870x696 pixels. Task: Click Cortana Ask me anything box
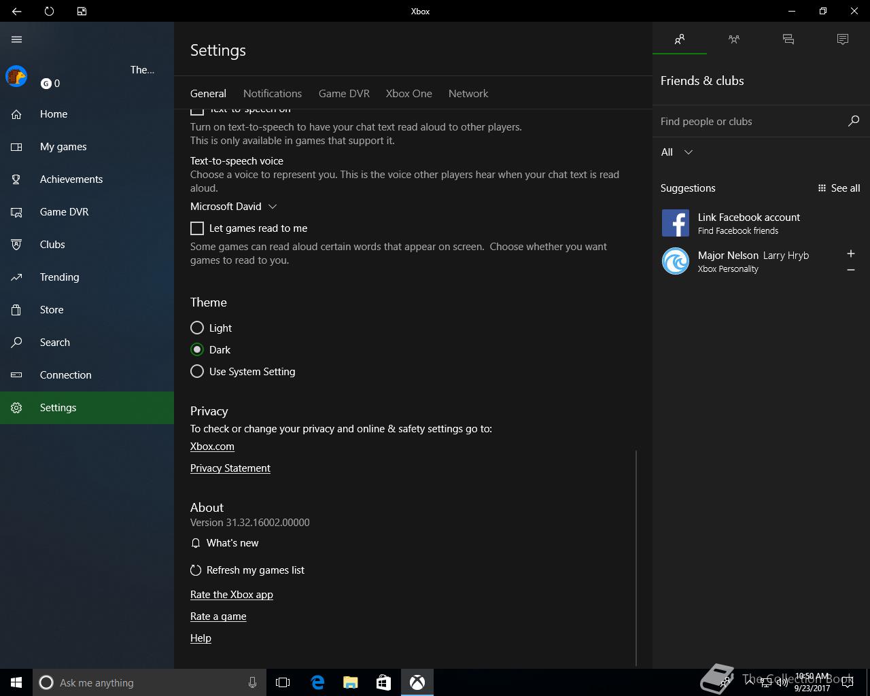pos(148,682)
